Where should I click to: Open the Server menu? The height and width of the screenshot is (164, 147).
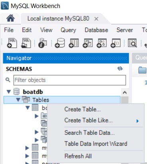[125, 30]
